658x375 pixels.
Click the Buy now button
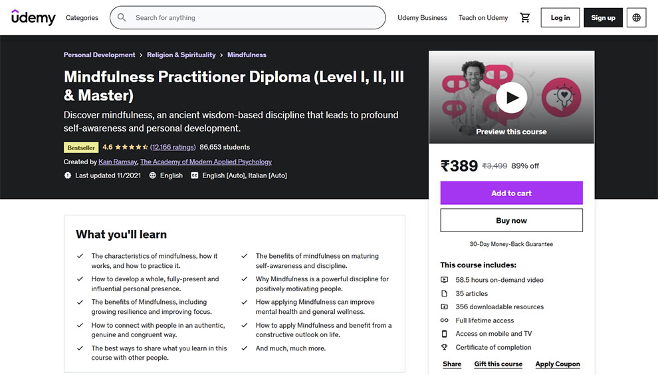tap(511, 221)
